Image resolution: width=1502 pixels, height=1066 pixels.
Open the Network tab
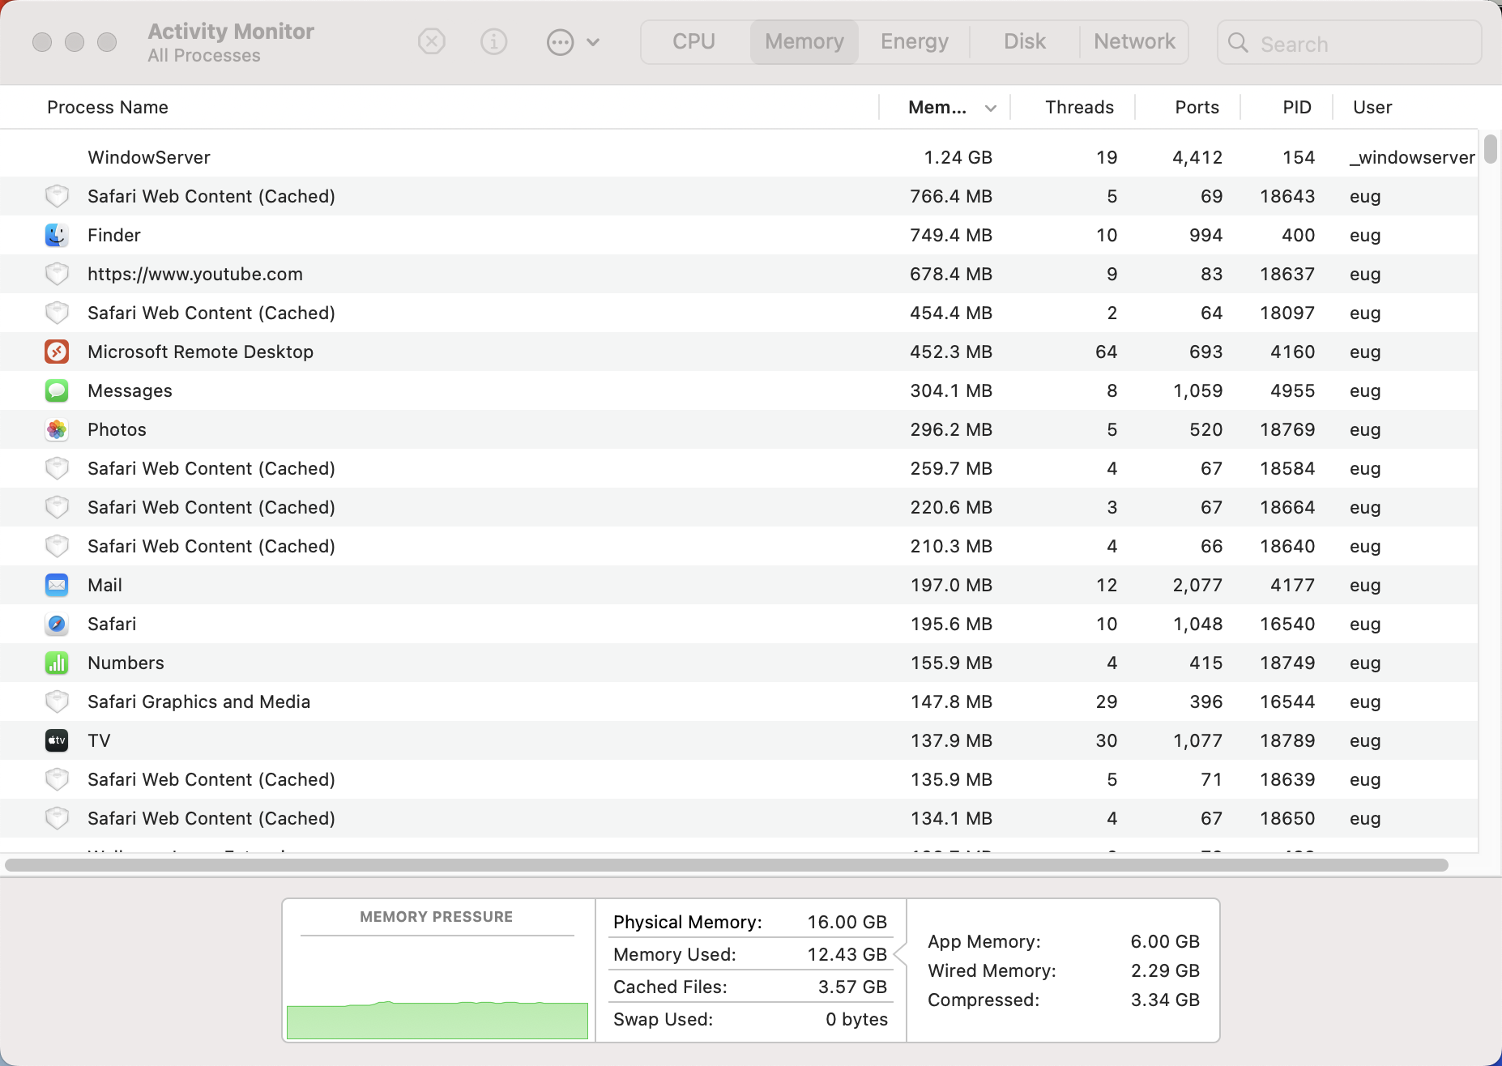coord(1134,41)
